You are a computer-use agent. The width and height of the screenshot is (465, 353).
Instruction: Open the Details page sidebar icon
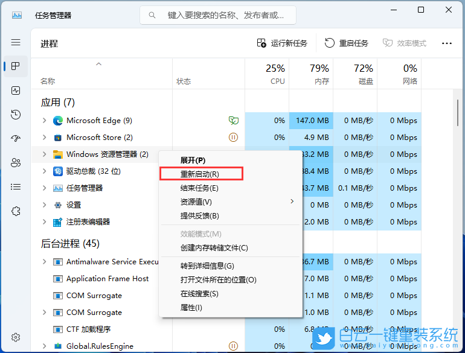[x=16, y=187]
